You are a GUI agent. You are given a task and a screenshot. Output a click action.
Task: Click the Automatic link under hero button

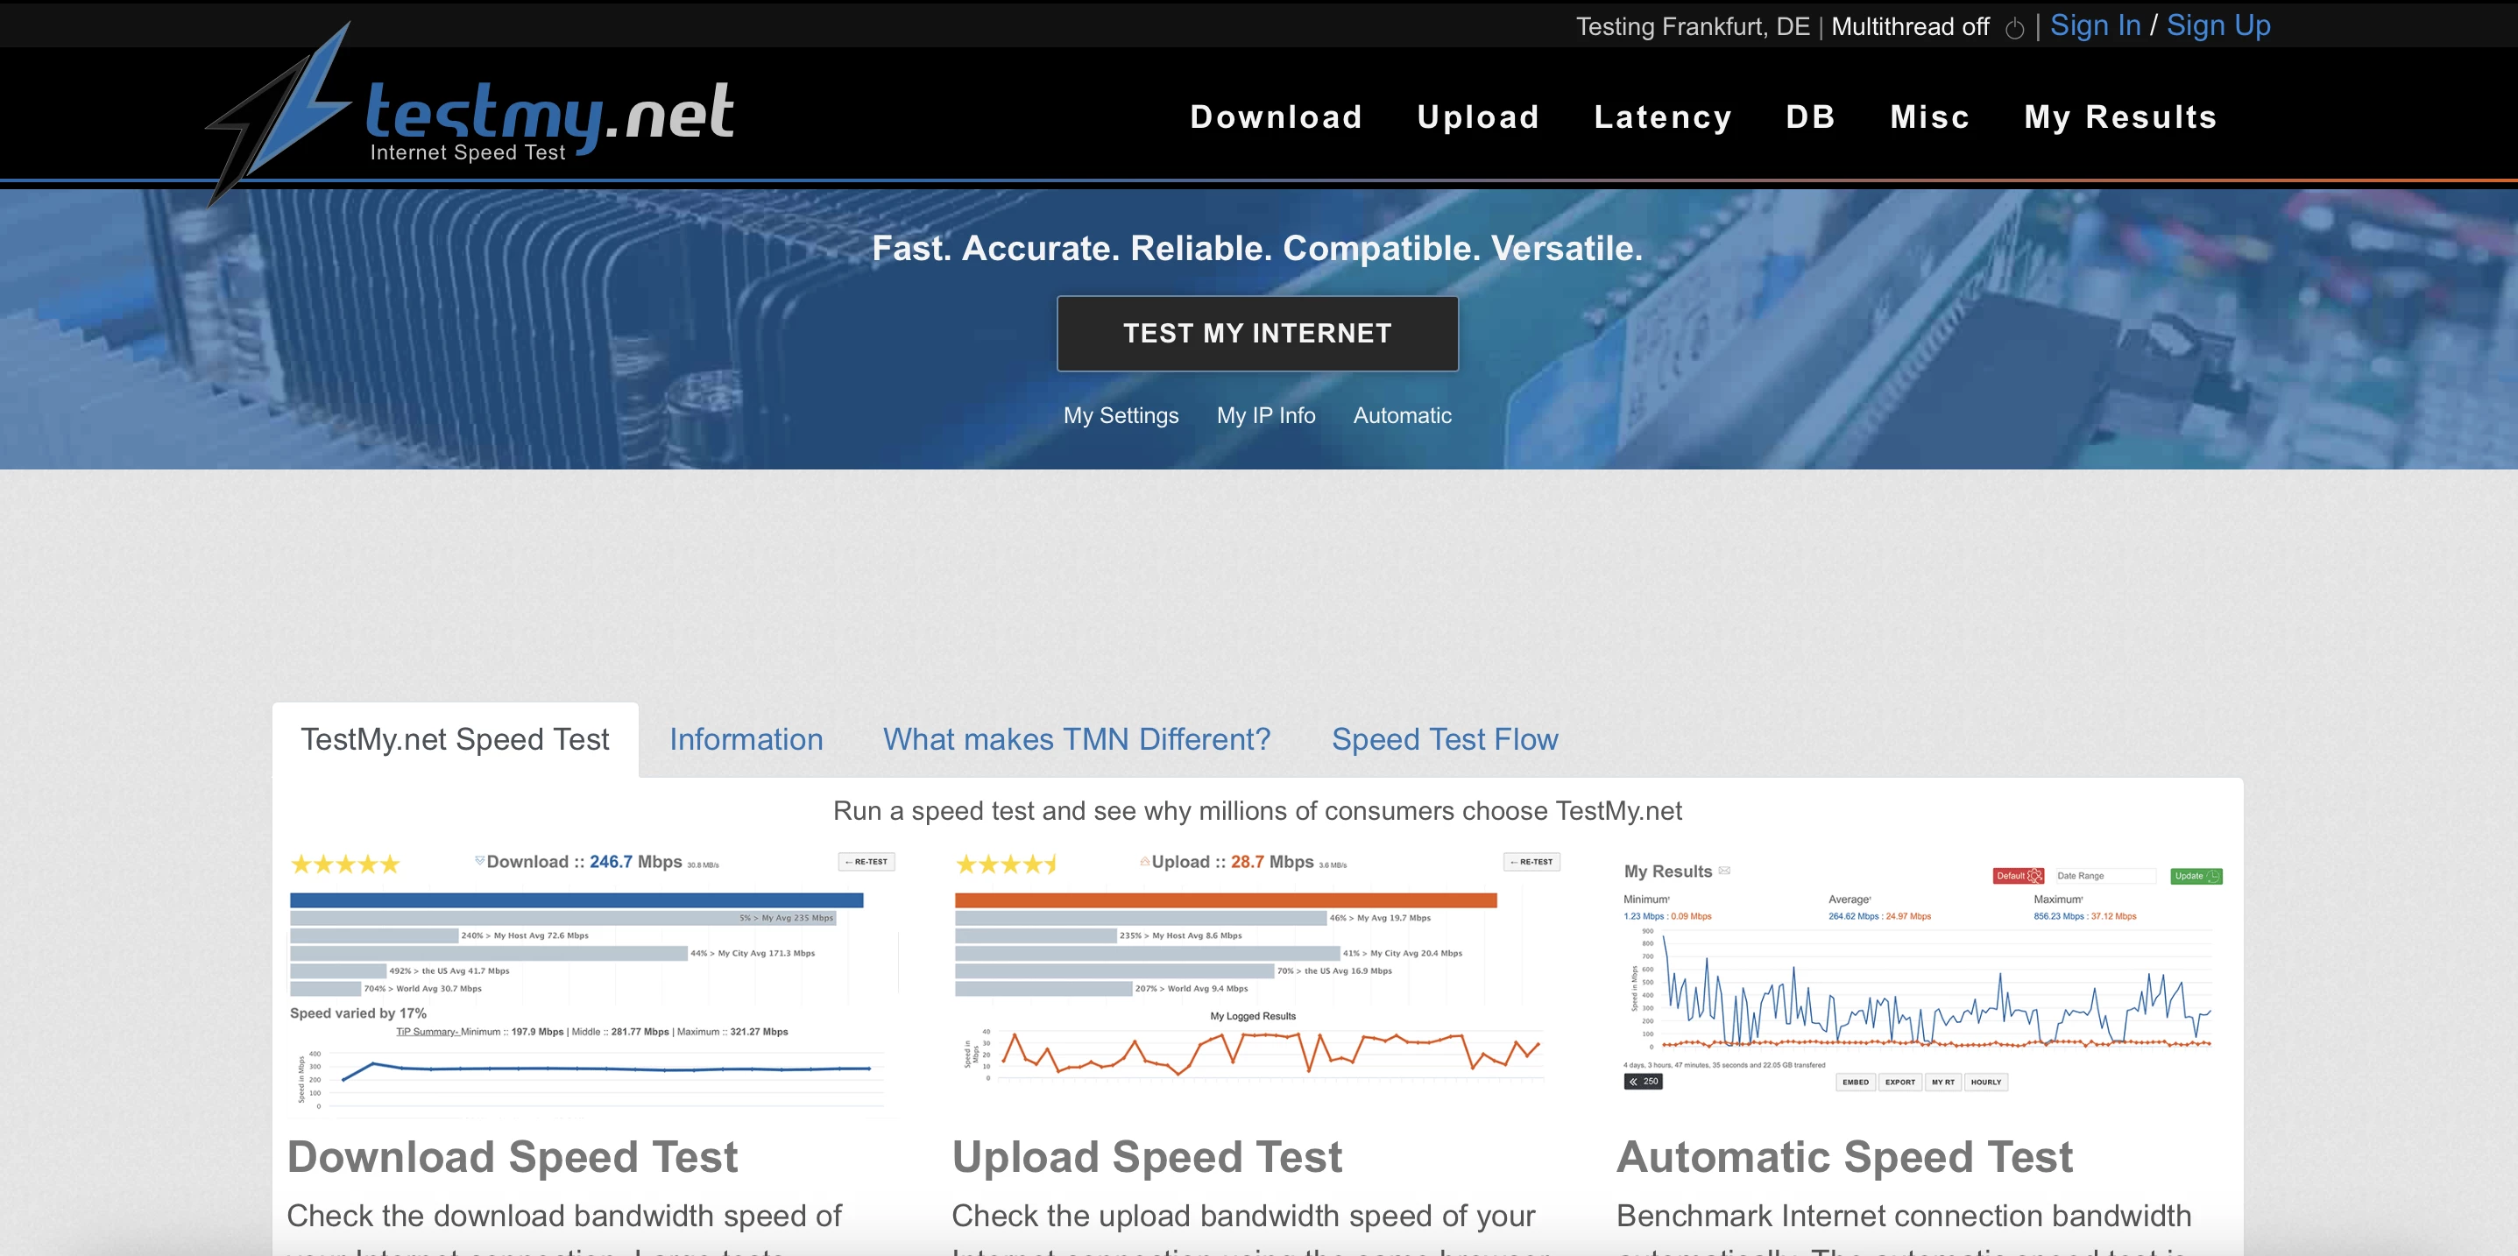point(1402,415)
